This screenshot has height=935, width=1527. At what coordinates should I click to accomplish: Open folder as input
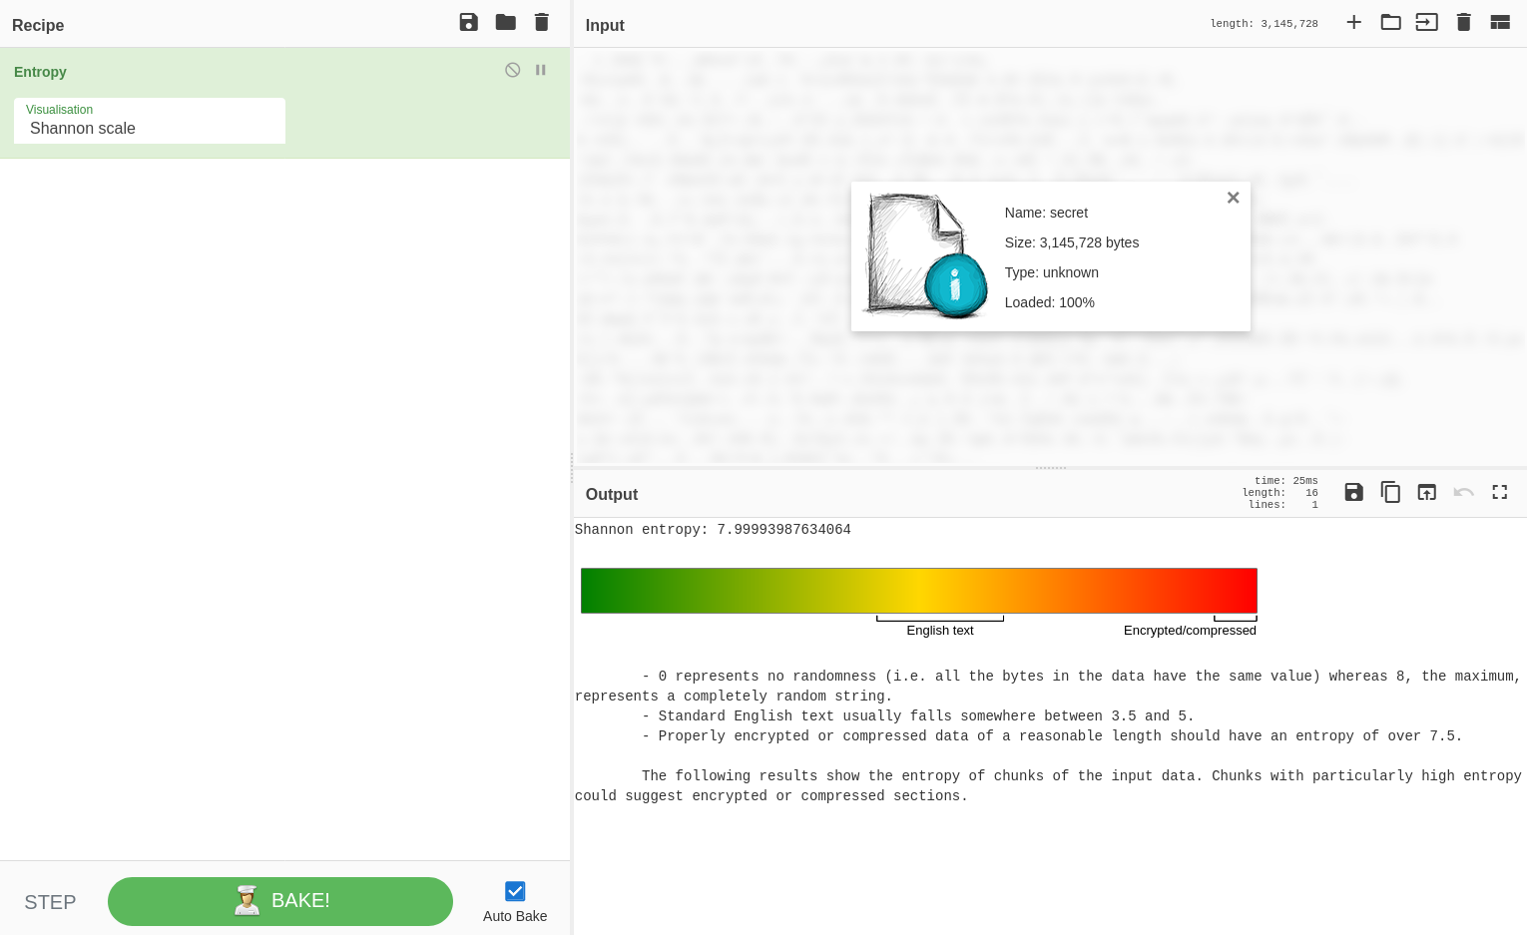[x=1390, y=22]
